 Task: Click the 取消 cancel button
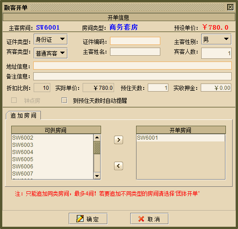pyautogui.click(x=150, y=219)
